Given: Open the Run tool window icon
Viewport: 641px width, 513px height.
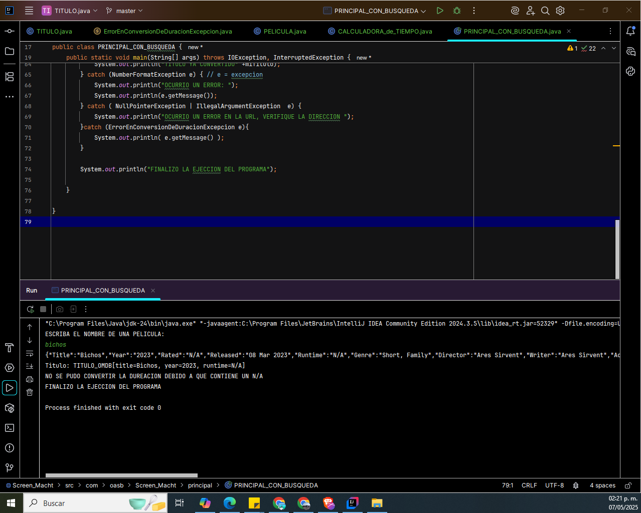Looking at the screenshot, I should (10, 388).
